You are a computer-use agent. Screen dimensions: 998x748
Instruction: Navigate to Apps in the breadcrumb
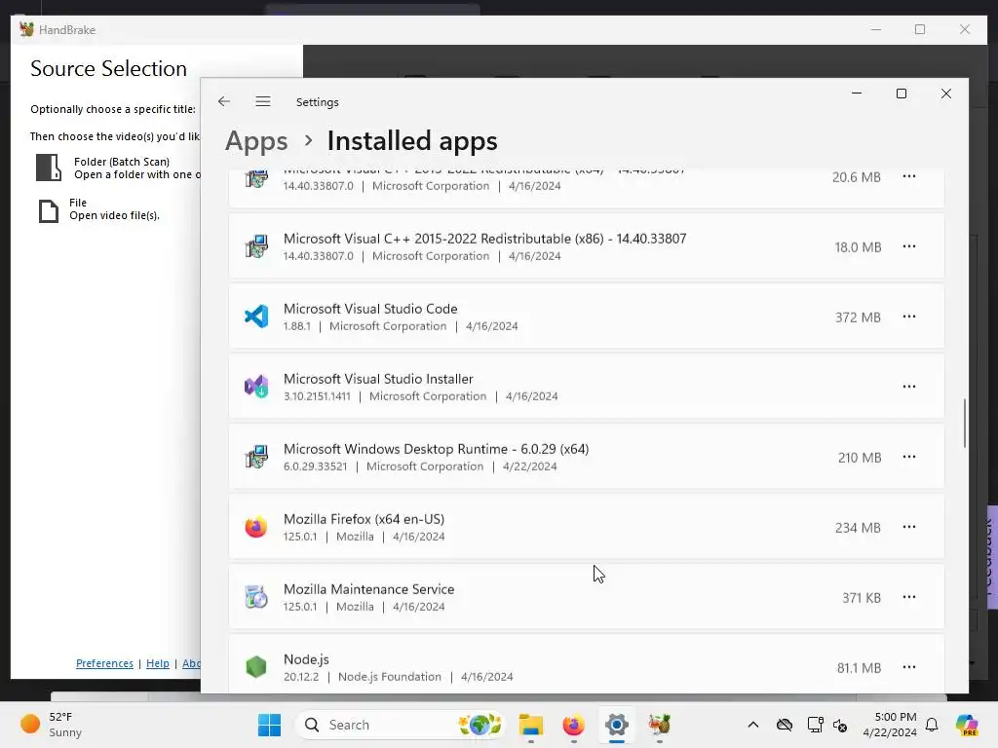256,141
